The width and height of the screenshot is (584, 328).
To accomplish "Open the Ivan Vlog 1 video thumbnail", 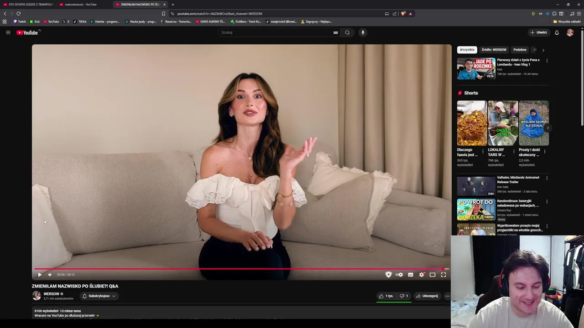I will [x=476, y=68].
